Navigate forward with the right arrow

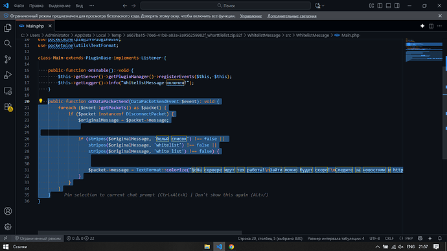(133, 6)
